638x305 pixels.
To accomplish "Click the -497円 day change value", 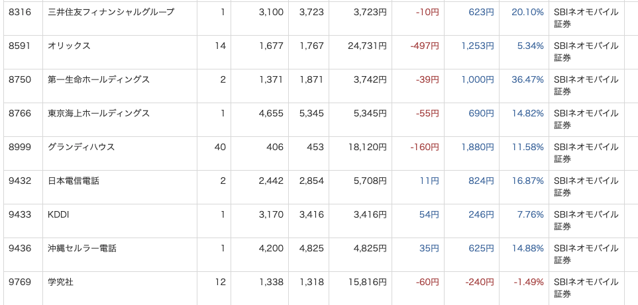I will (x=425, y=46).
